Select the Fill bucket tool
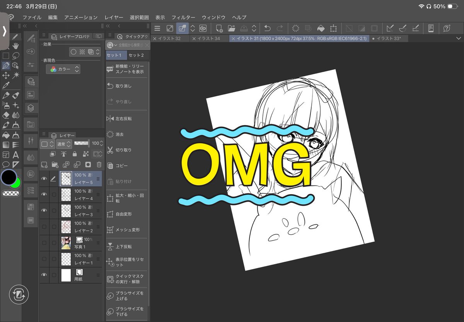Screen dimensions: 464x322 [x=6, y=135]
